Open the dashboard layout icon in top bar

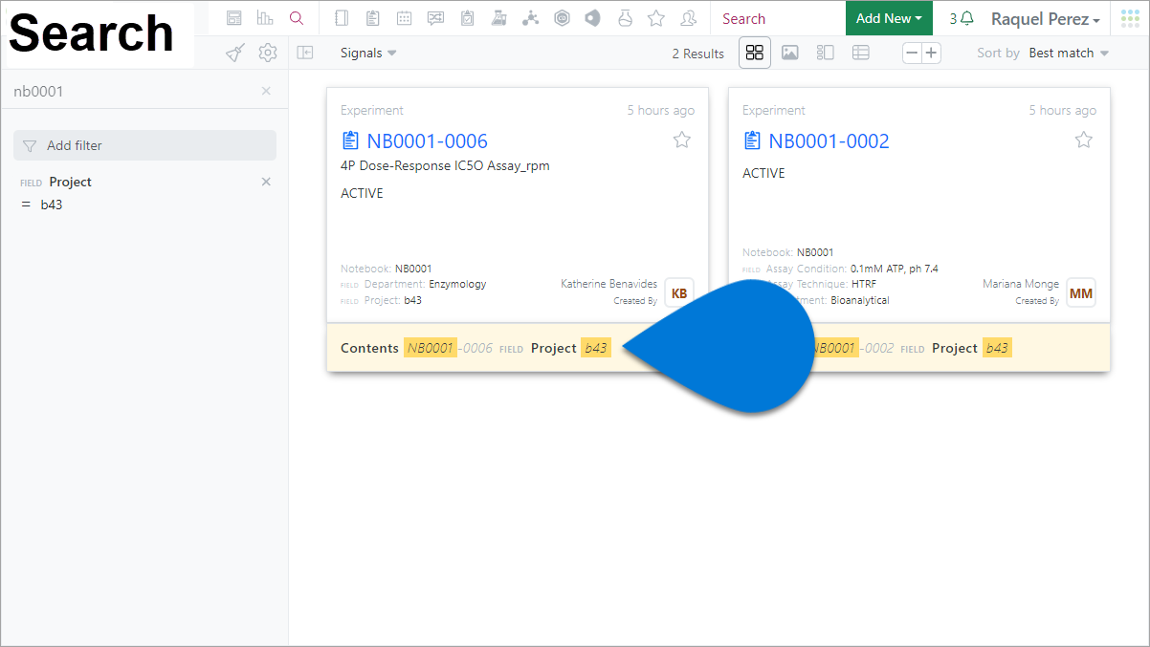click(x=234, y=18)
